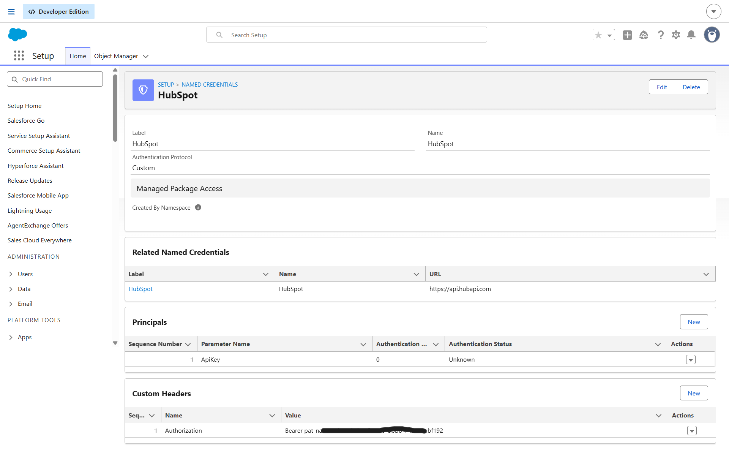Expand the Object Manager tab chevron
Viewport: 729px width, 449px height.
[x=146, y=56]
